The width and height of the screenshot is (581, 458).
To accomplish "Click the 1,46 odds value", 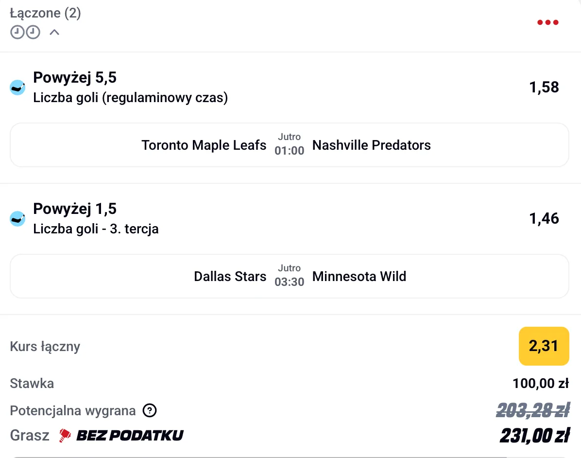I will [x=544, y=219].
